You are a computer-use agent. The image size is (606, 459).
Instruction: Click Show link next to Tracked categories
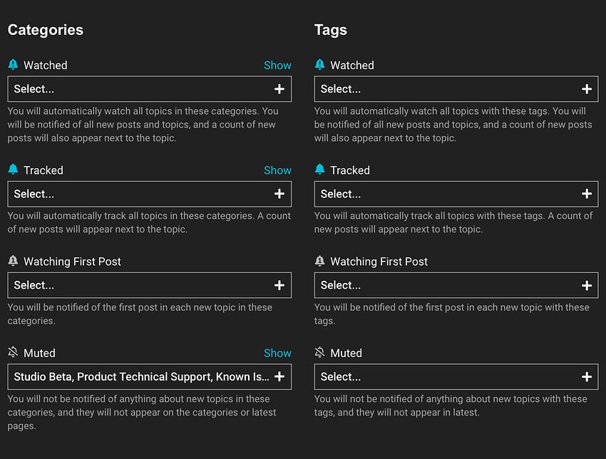point(277,170)
